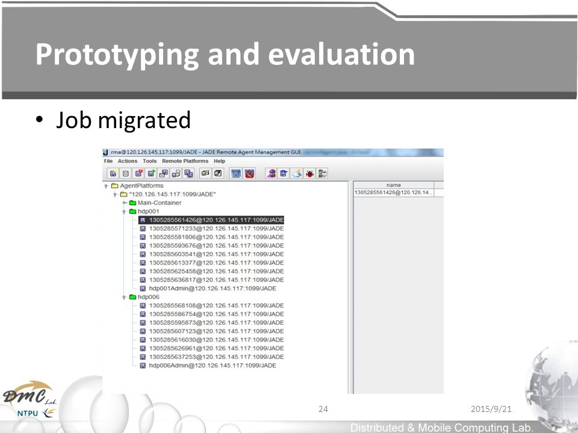Select the hdp006 container label
This screenshot has width=578, height=433.
tap(148, 296)
